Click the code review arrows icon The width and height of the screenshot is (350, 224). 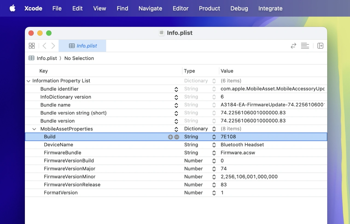pos(293,46)
